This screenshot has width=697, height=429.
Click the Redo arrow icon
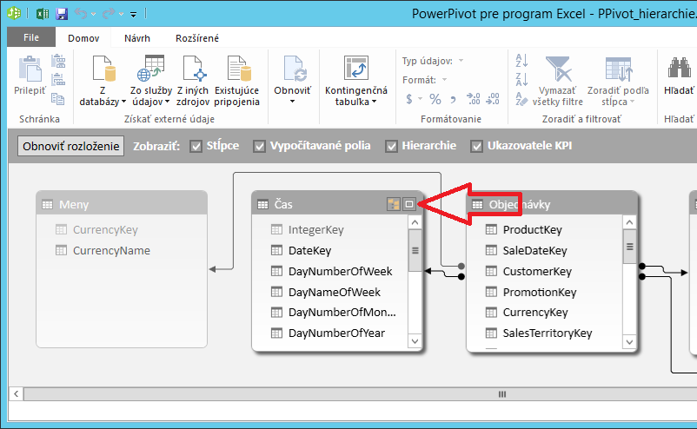(108, 14)
